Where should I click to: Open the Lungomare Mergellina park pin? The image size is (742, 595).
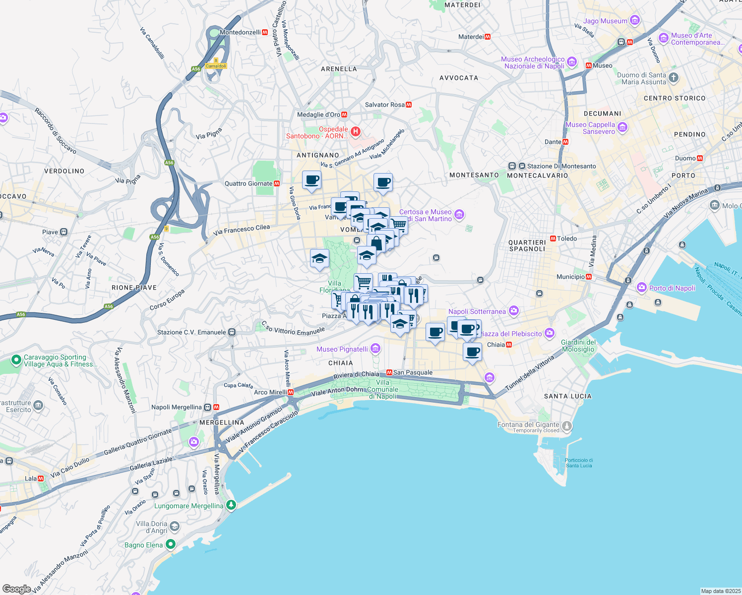[x=231, y=505]
